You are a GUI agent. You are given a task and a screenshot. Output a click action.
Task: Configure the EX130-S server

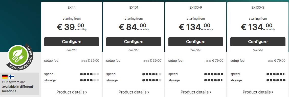tap(258, 42)
